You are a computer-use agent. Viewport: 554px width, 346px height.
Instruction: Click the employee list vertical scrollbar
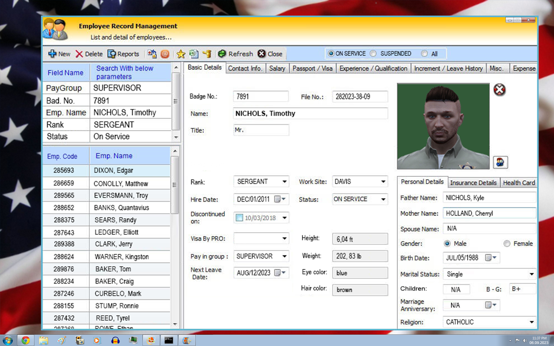point(175,185)
